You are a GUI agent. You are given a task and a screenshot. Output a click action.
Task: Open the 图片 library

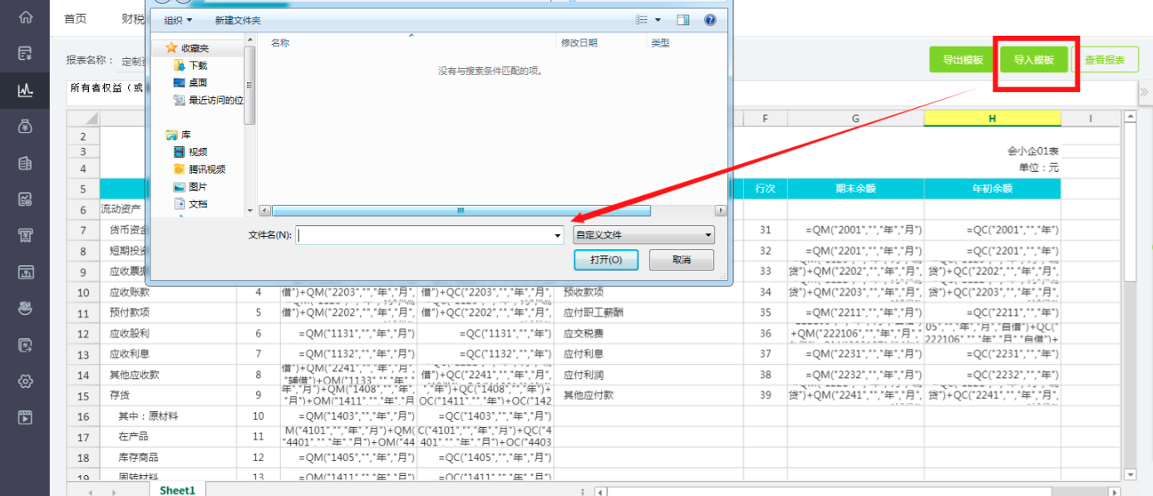(x=190, y=187)
